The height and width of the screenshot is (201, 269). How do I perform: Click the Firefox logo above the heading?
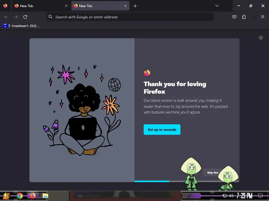(147, 73)
